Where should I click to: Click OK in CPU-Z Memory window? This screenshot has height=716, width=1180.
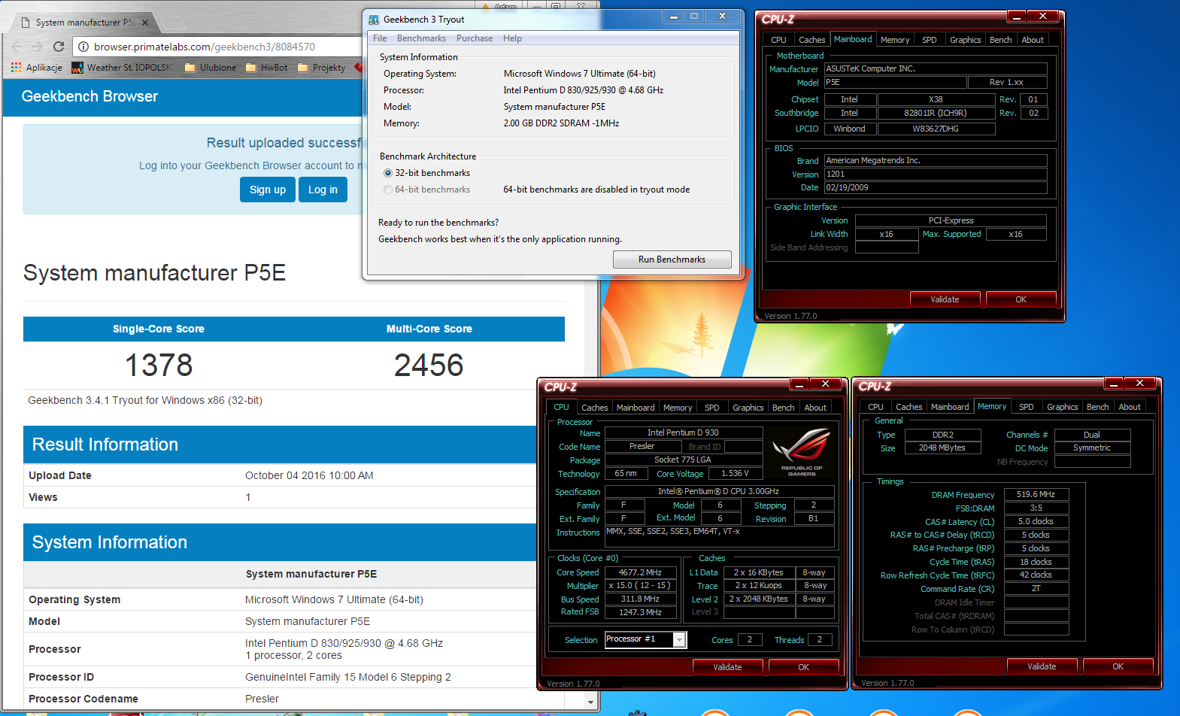[x=1118, y=666]
